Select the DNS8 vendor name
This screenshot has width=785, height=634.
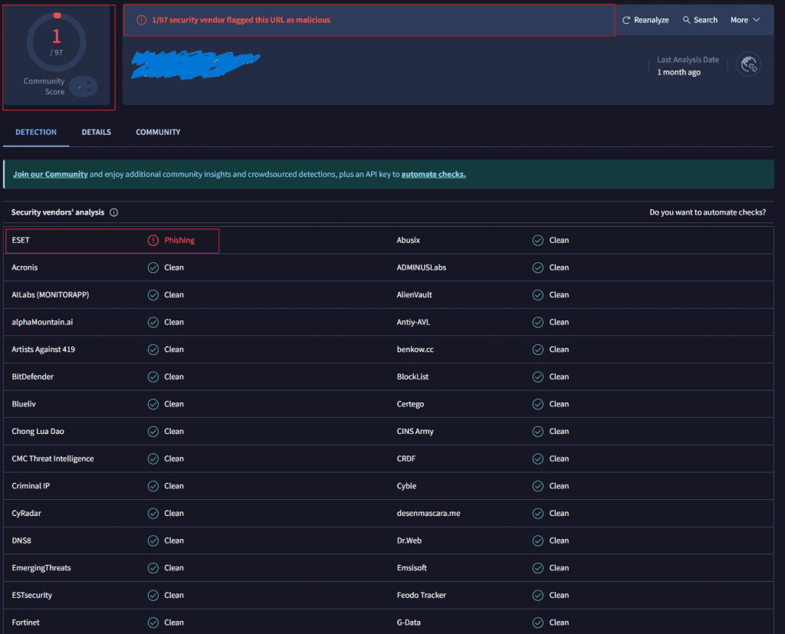pos(21,540)
